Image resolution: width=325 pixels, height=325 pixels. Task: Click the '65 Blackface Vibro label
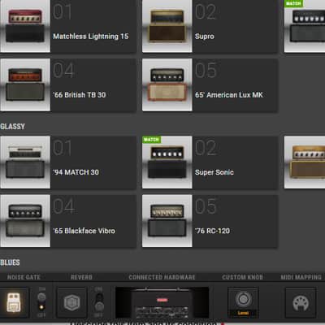click(84, 231)
